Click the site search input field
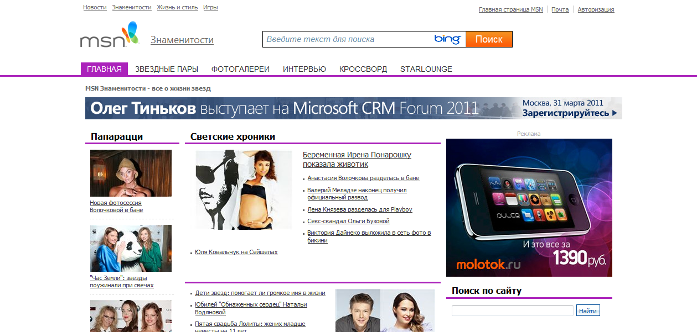 [512, 310]
